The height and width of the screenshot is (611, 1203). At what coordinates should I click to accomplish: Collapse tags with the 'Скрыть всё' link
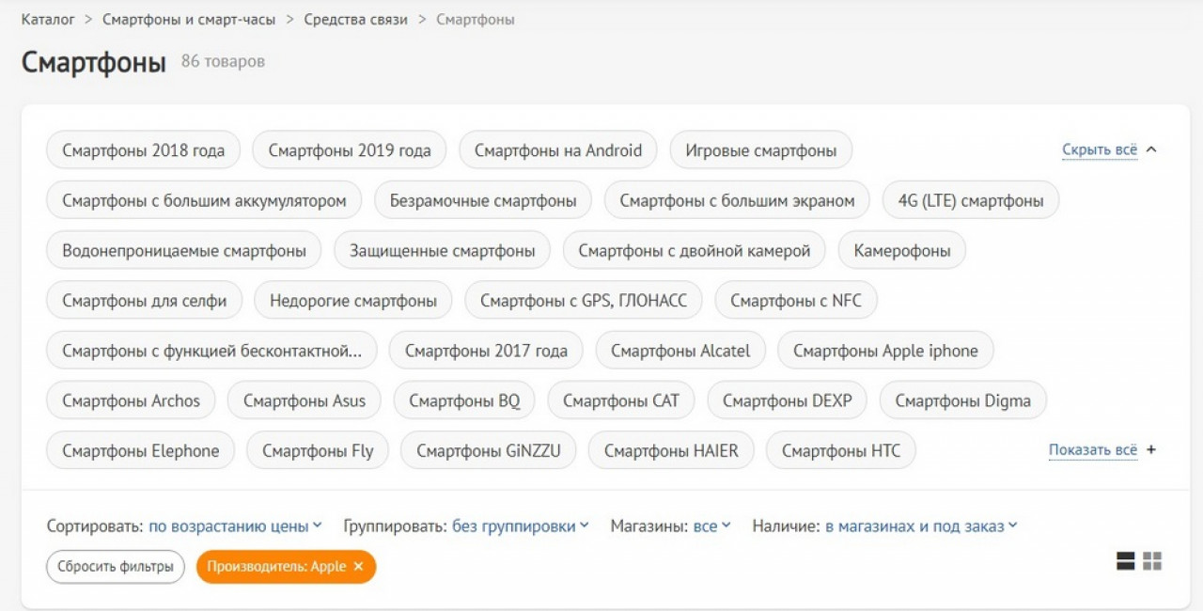point(1100,149)
